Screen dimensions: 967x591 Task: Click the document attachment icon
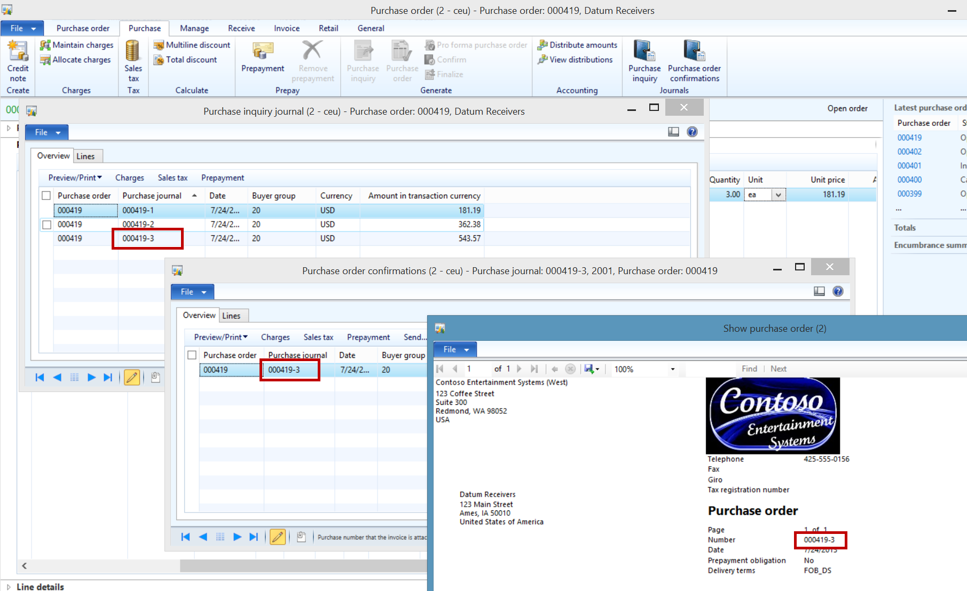coord(155,377)
